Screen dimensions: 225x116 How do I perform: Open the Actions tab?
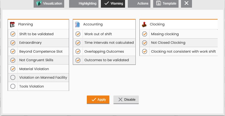point(139,3)
